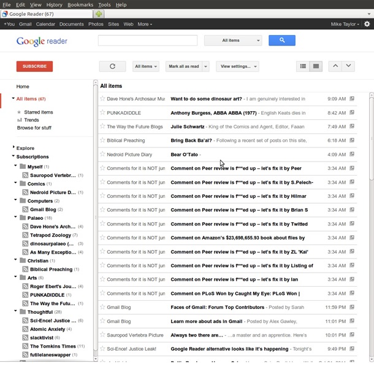Switch to expanded view icon
This screenshot has height=366, width=374.
303,66
